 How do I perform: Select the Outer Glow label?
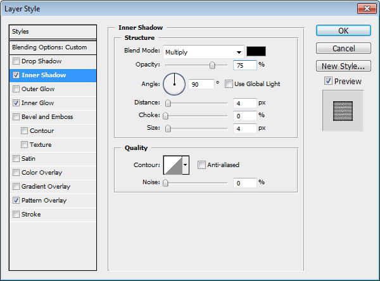click(38, 89)
